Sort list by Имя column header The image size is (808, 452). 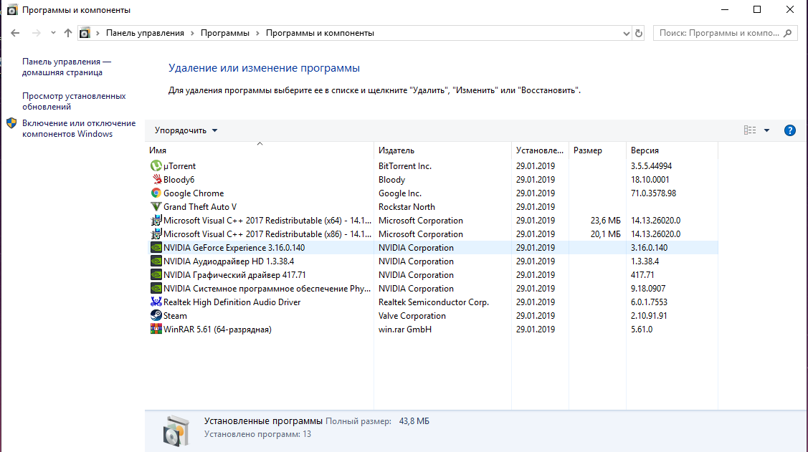(260, 150)
